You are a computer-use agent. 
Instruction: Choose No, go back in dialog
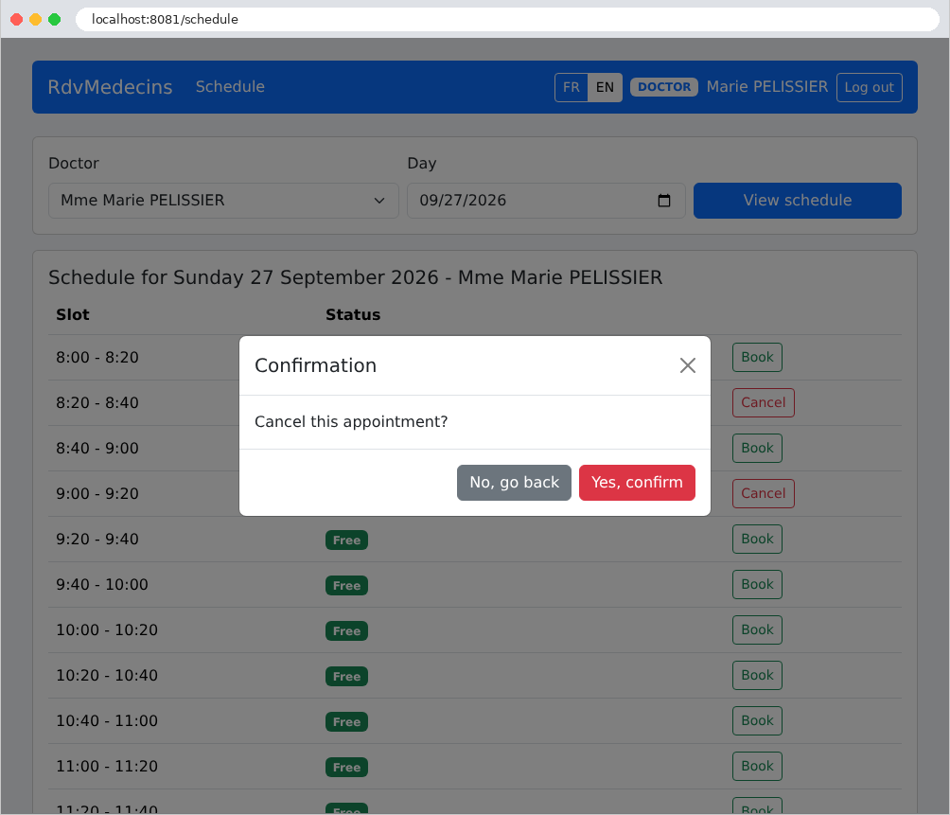(514, 483)
